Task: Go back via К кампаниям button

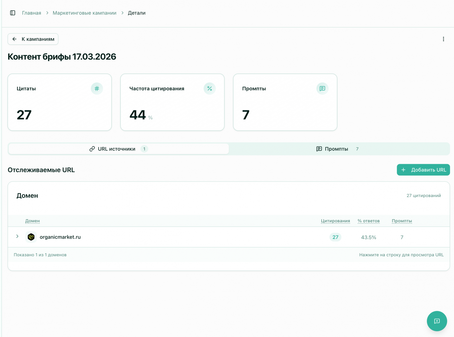Action: click(33, 39)
